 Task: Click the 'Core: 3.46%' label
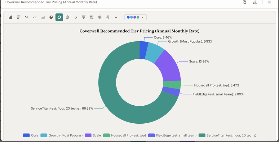tap(163, 38)
